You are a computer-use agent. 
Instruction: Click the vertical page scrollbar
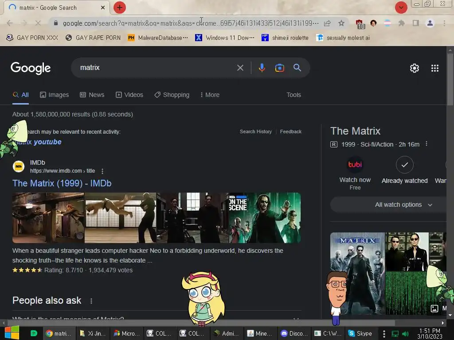pos(450,80)
